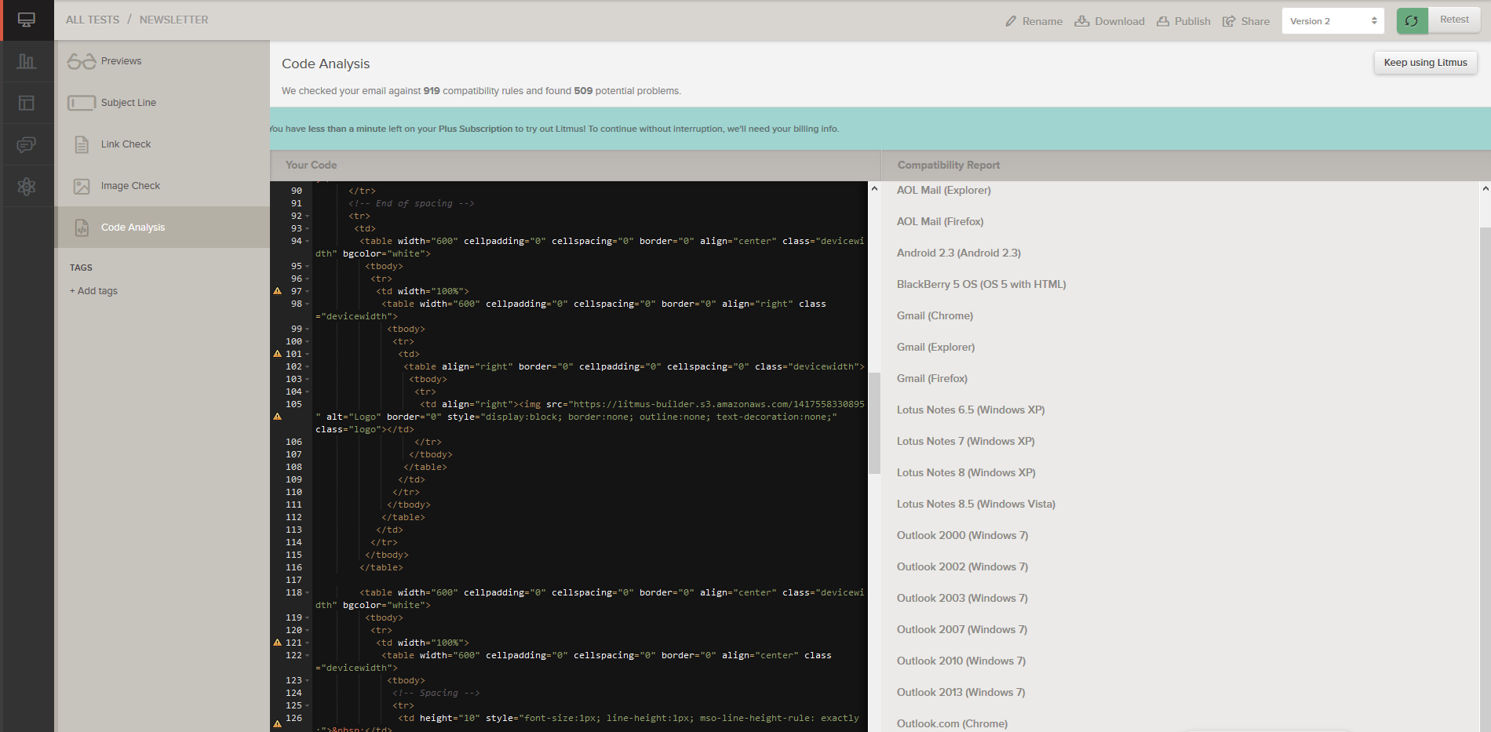
Task: Click the Link Check document icon
Action: pos(82,144)
